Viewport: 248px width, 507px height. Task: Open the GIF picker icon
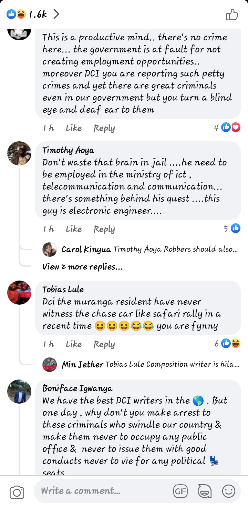pyautogui.click(x=180, y=491)
